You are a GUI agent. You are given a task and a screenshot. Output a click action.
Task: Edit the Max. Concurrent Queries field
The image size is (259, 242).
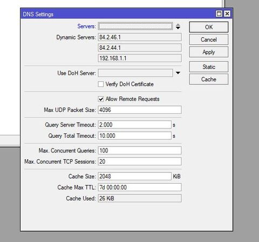[x=140, y=150]
